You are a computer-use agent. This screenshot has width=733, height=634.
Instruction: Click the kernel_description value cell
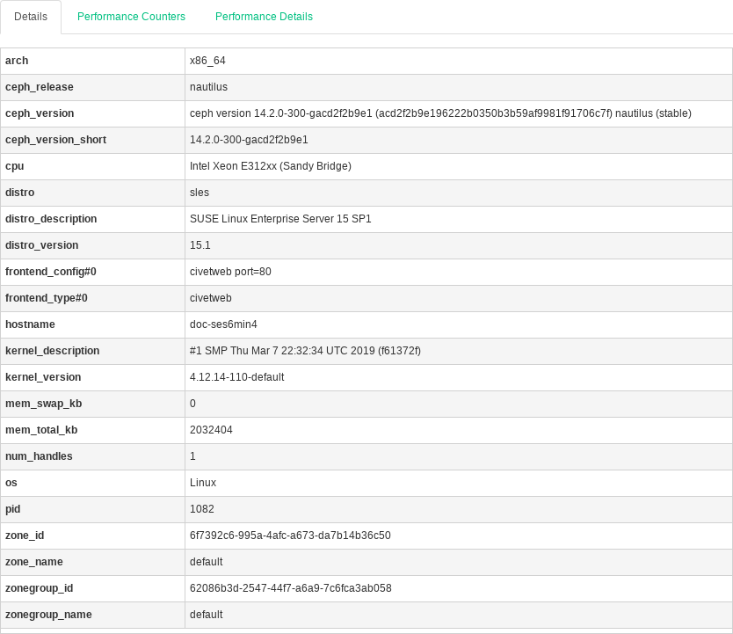[305, 351]
